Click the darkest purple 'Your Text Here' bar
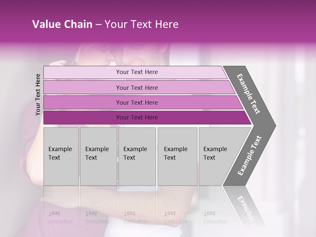 coord(147,118)
